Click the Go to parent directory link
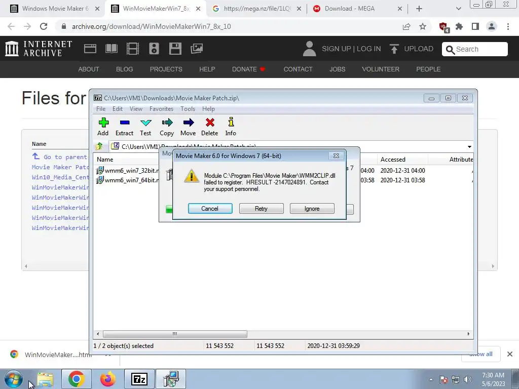Screen dimensions: 519x389 click(x=60, y=157)
